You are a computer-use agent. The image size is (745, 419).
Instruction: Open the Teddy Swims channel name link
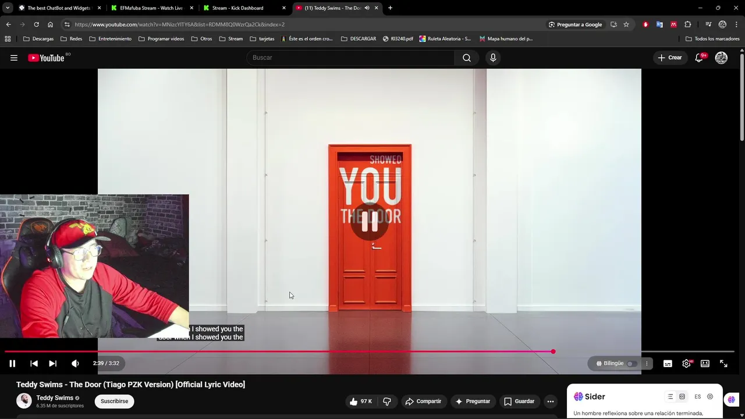point(55,398)
